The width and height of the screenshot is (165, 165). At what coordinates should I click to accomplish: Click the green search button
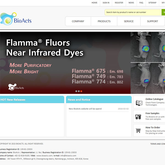[x=163, y=12]
